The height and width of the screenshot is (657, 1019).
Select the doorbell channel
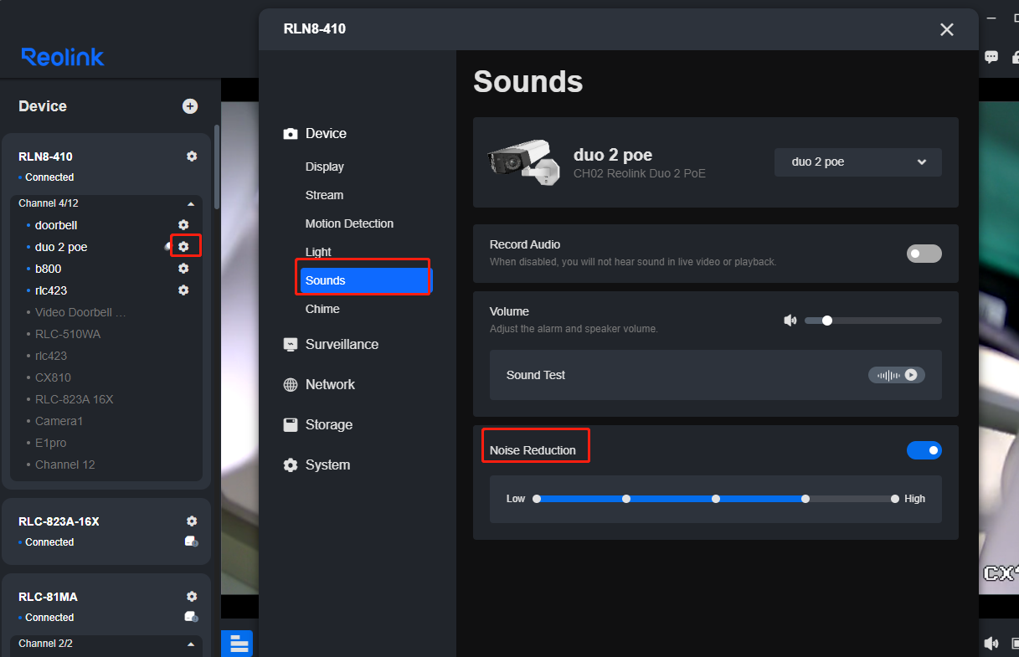pos(56,225)
